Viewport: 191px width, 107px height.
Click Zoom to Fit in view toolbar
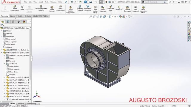[x=91, y=17]
